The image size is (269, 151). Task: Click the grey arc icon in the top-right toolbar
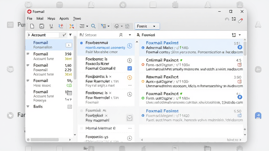click(227, 19)
